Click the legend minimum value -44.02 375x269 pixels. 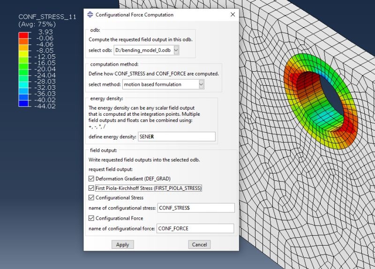(x=45, y=106)
